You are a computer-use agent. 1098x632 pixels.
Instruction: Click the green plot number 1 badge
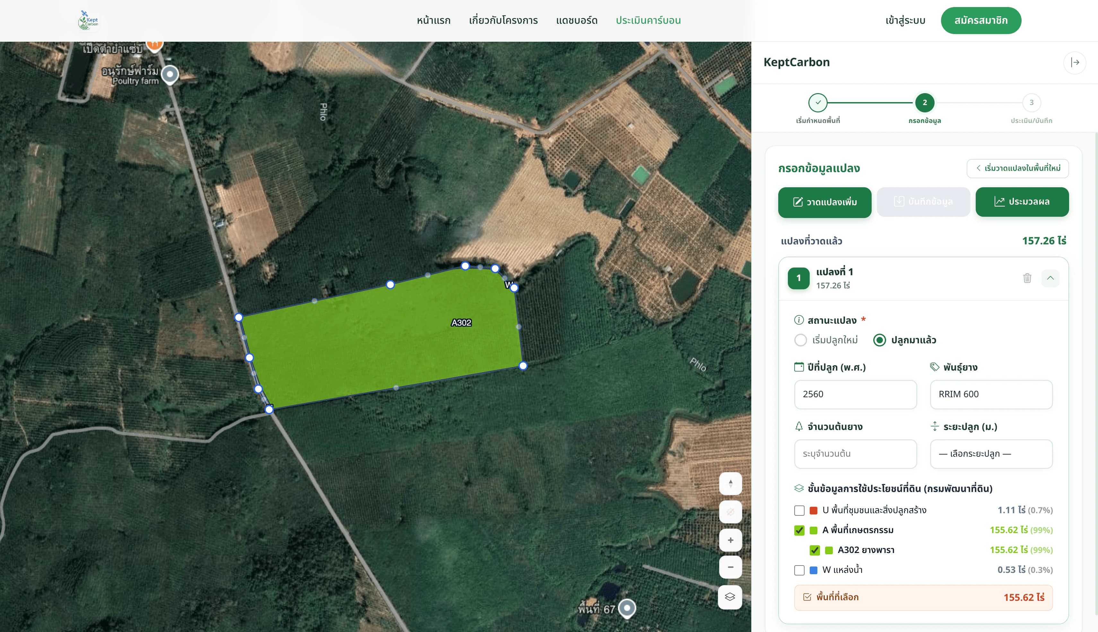pos(799,278)
